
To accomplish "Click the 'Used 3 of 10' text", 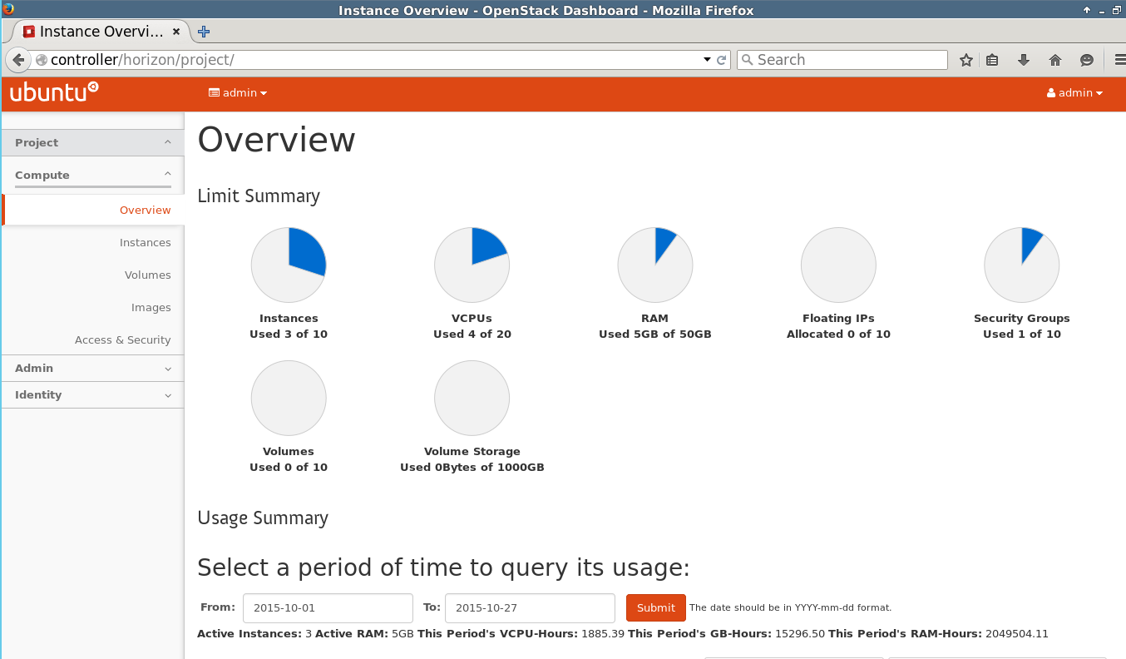I will tap(289, 334).
